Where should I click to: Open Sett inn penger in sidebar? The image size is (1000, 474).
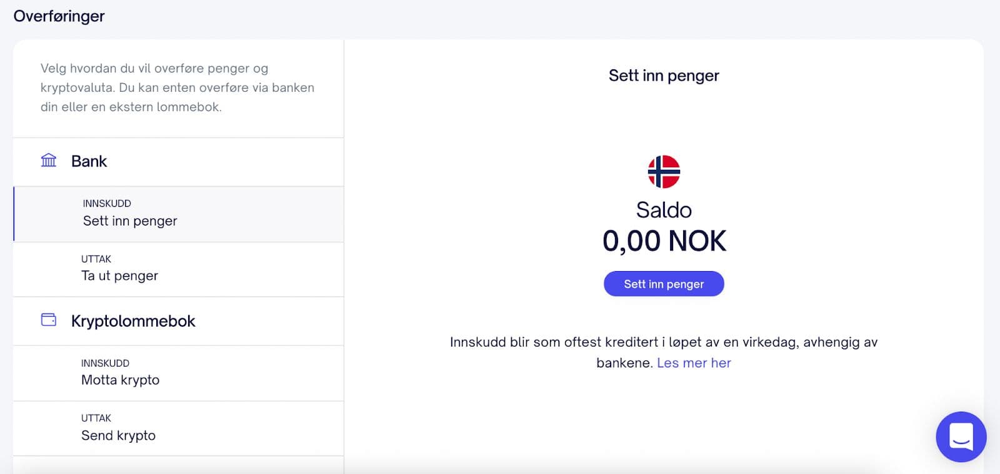coord(130,221)
